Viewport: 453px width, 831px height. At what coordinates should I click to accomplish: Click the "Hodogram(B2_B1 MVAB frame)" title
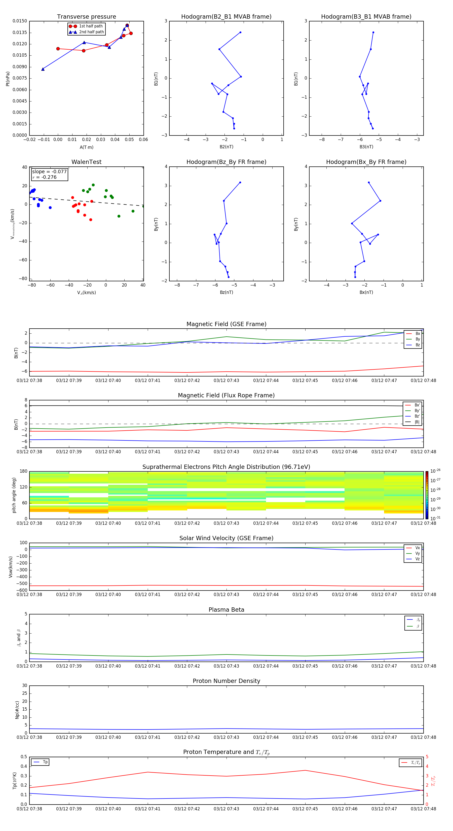tap(226, 17)
